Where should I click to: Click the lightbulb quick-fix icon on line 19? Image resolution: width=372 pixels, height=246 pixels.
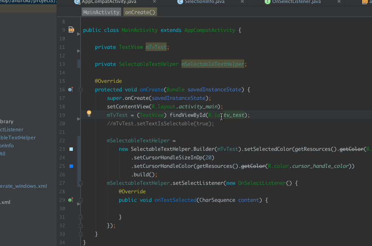pyautogui.click(x=89, y=113)
